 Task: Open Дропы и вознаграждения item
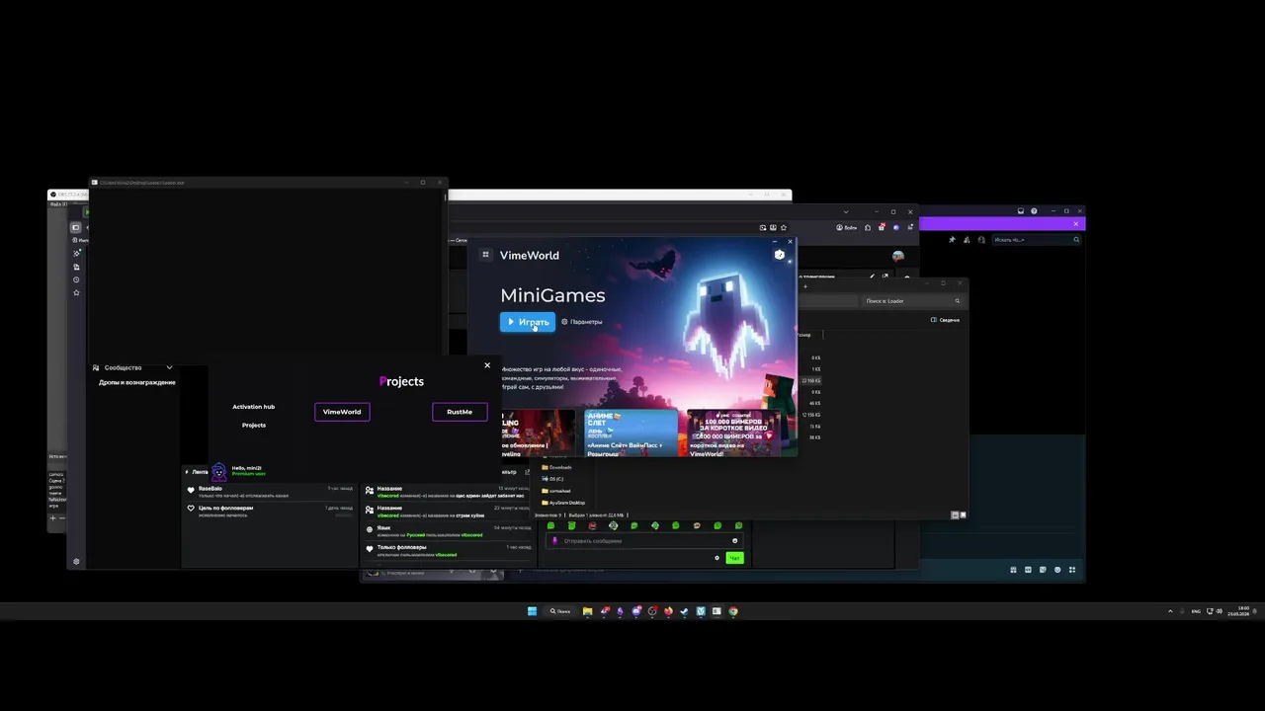click(137, 382)
